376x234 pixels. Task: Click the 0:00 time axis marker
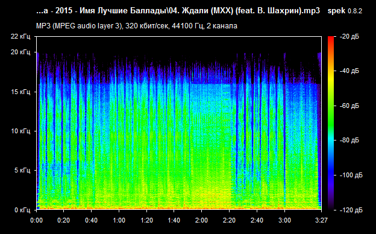(x=36, y=220)
